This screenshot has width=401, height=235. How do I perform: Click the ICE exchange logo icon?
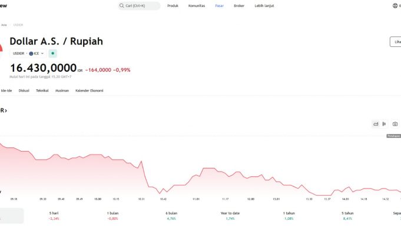(31, 53)
